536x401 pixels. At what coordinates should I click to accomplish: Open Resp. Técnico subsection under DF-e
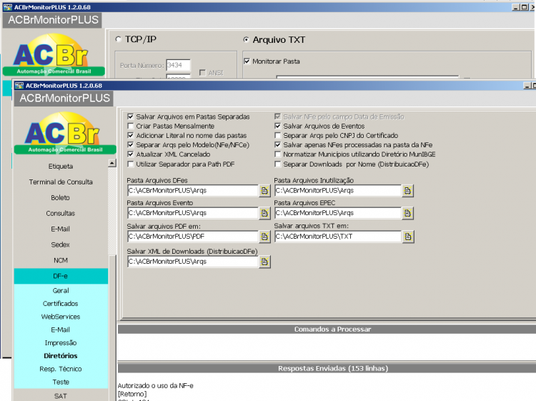[x=61, y=369]
